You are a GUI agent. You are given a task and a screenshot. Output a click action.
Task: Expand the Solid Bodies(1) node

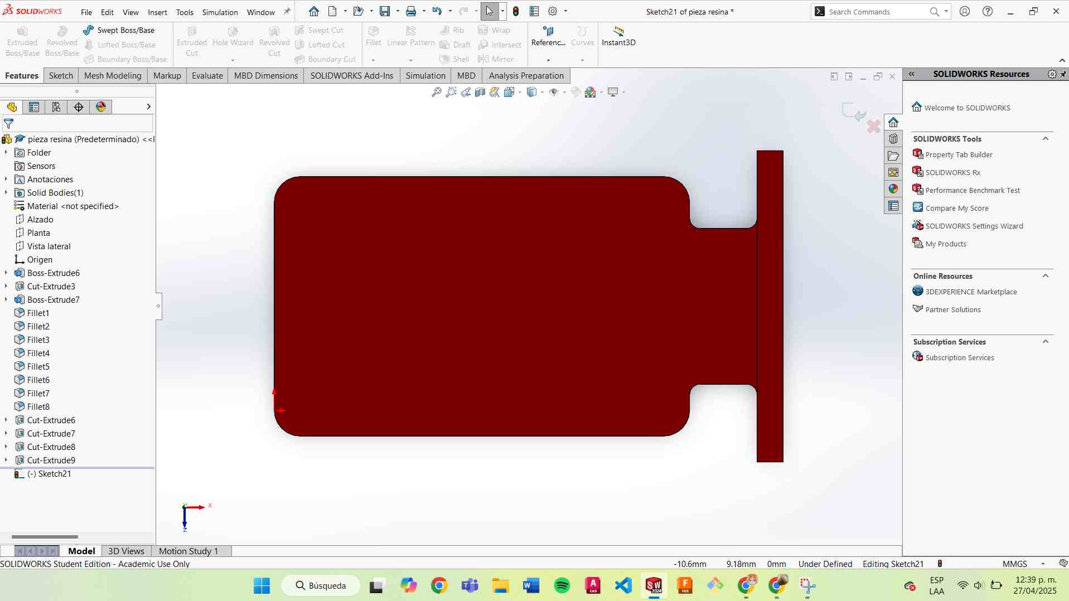tap(6, 192)
